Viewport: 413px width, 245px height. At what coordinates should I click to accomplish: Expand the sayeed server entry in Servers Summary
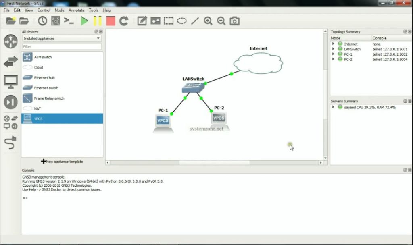click(333, 107)
